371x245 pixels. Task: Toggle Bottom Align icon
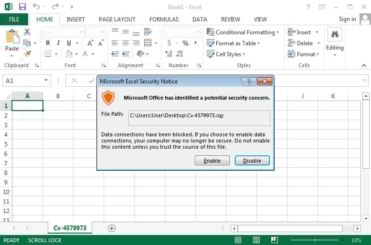click(136, 33)
